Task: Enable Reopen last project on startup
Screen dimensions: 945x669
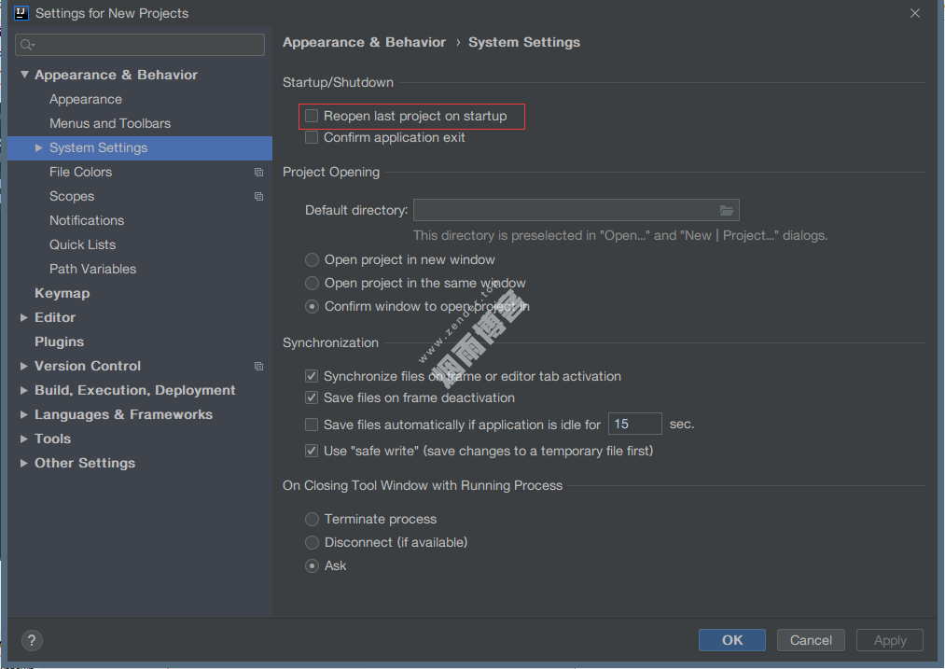Action: coord(312,117)
